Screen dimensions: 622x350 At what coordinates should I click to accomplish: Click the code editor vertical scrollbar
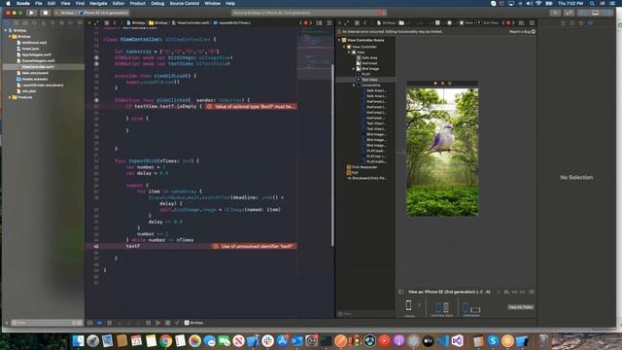click(332, 155)
